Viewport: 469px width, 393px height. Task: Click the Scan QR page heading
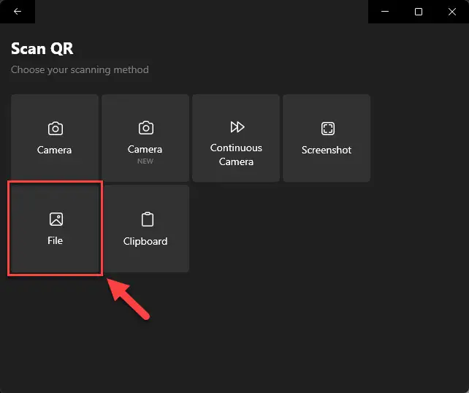coord(42,48)
